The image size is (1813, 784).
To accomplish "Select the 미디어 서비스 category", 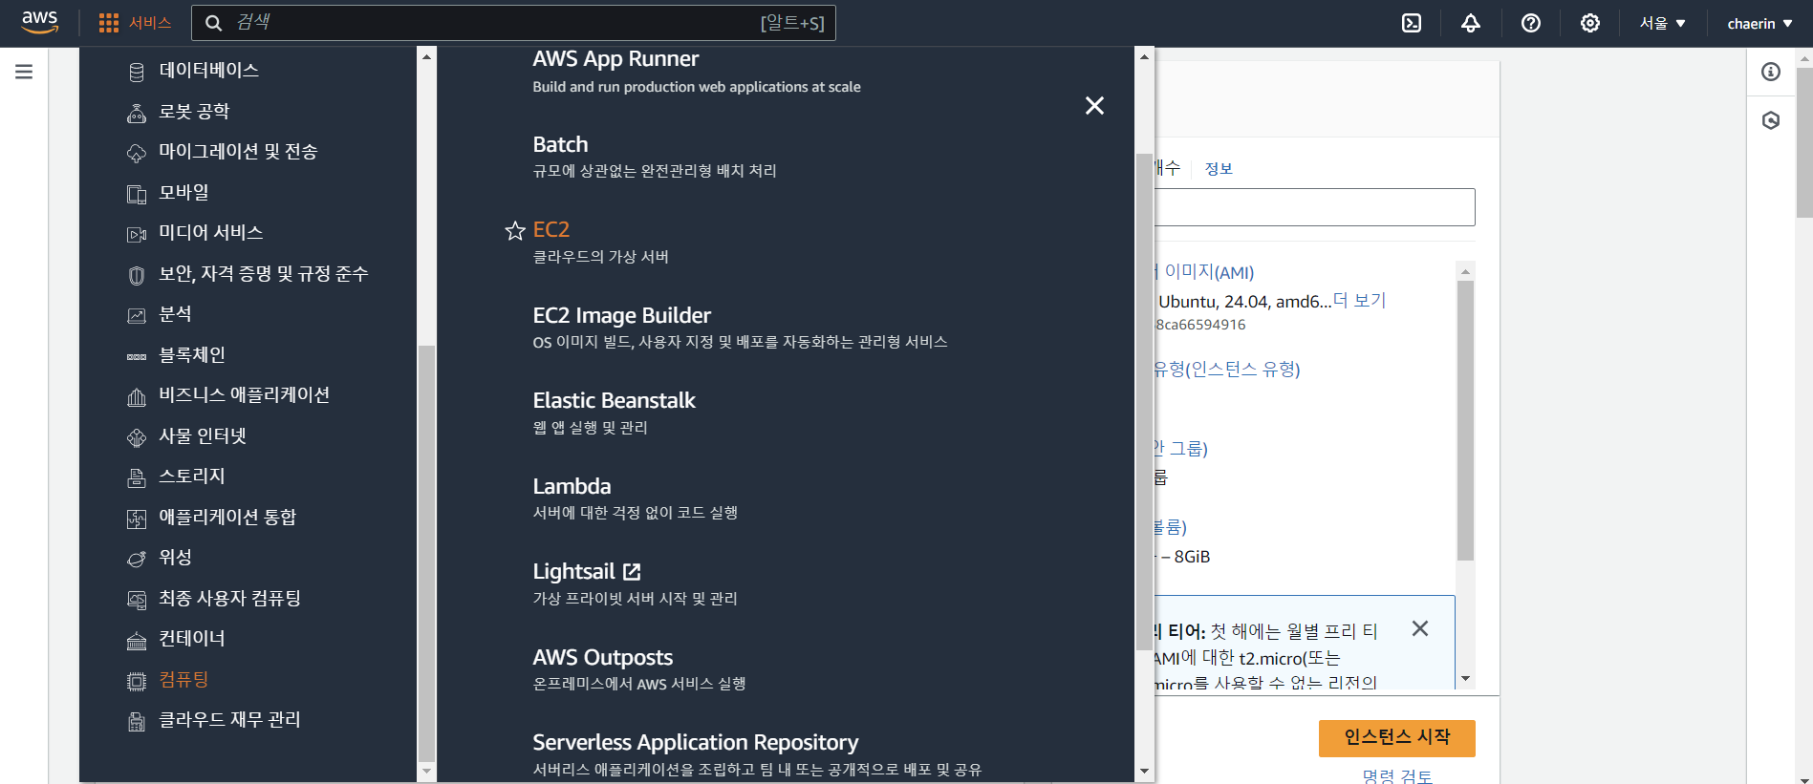I will tap(210, 233).
